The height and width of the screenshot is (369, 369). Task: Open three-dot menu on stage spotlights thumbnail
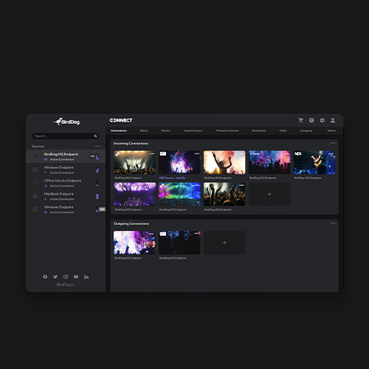point(152,154)
